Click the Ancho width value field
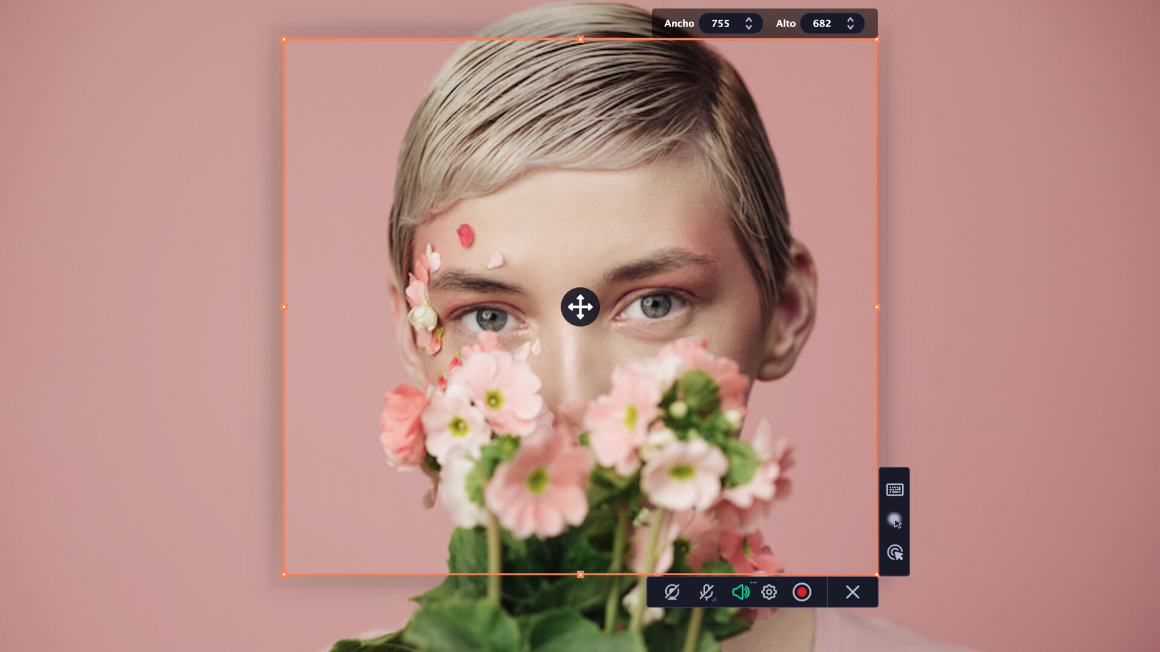Viewport: 1160px width, 652px height. point(720,24)
